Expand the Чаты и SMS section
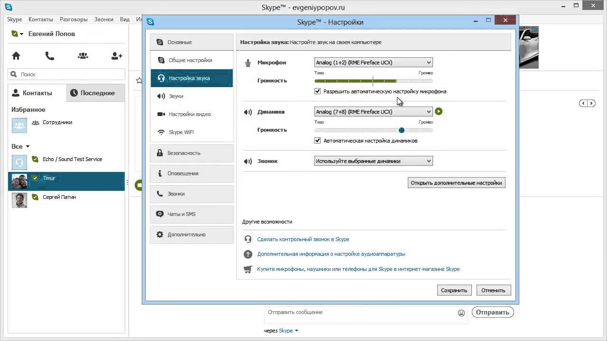607x341 pixels. (x=192, y=214)
